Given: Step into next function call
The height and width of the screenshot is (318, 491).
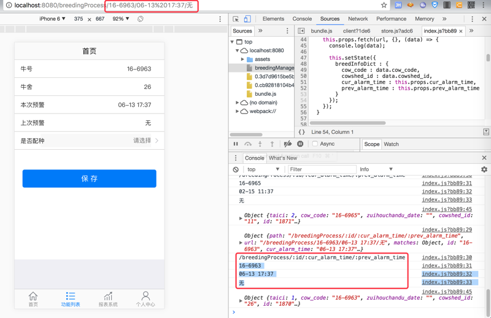Looking at the screenshot, I should pos(260,144).
